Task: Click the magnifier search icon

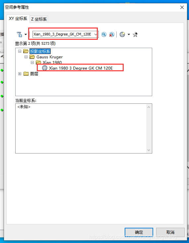Action: (104, 34)
